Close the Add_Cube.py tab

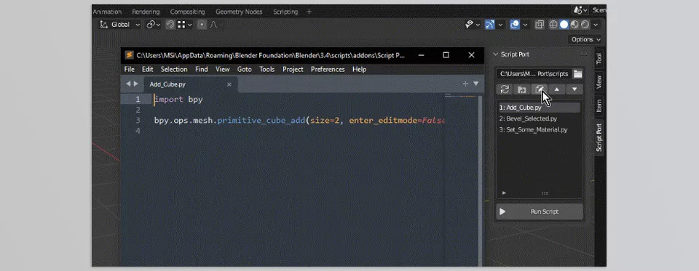(x=229, y=84)
